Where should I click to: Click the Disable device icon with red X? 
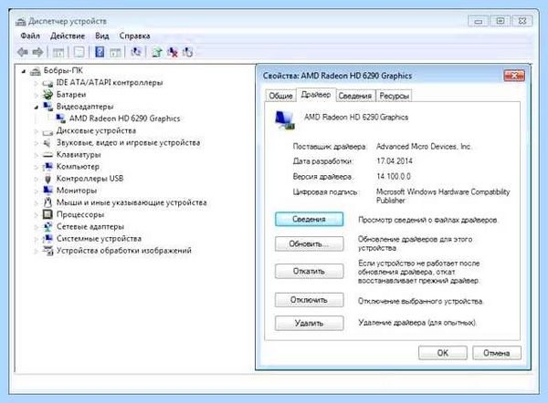173,52
